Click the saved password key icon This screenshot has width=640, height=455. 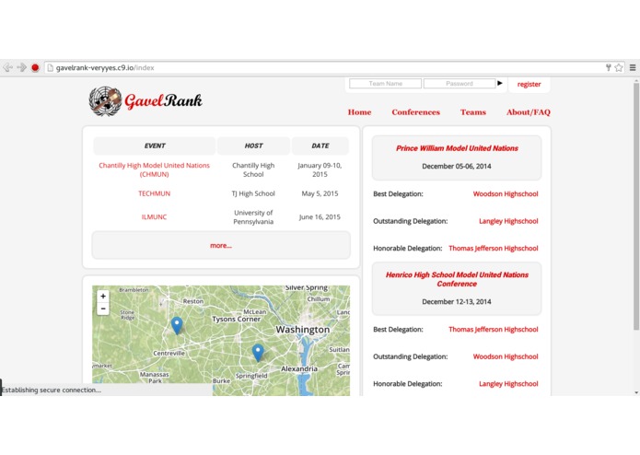pos(608,68)
